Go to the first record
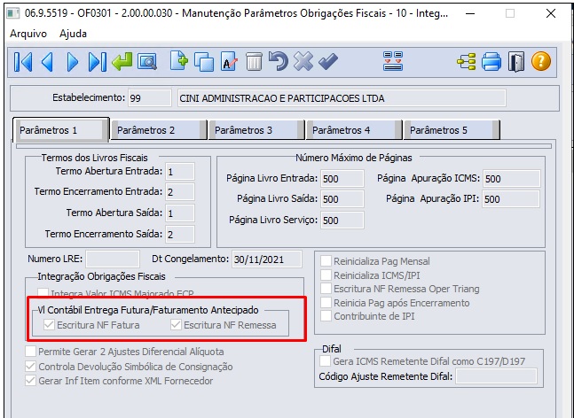574x418 pixels. [23, 62]
